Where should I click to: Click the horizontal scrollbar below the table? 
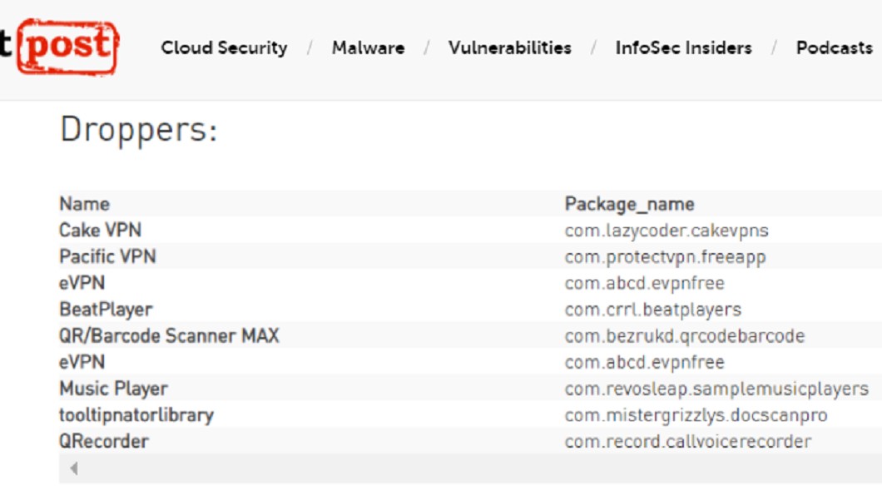[x=470, y=468]
